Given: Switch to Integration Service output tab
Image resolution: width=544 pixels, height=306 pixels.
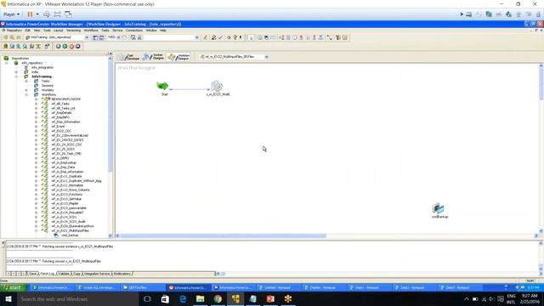Looking at the screenshot, I should [97, 274].
